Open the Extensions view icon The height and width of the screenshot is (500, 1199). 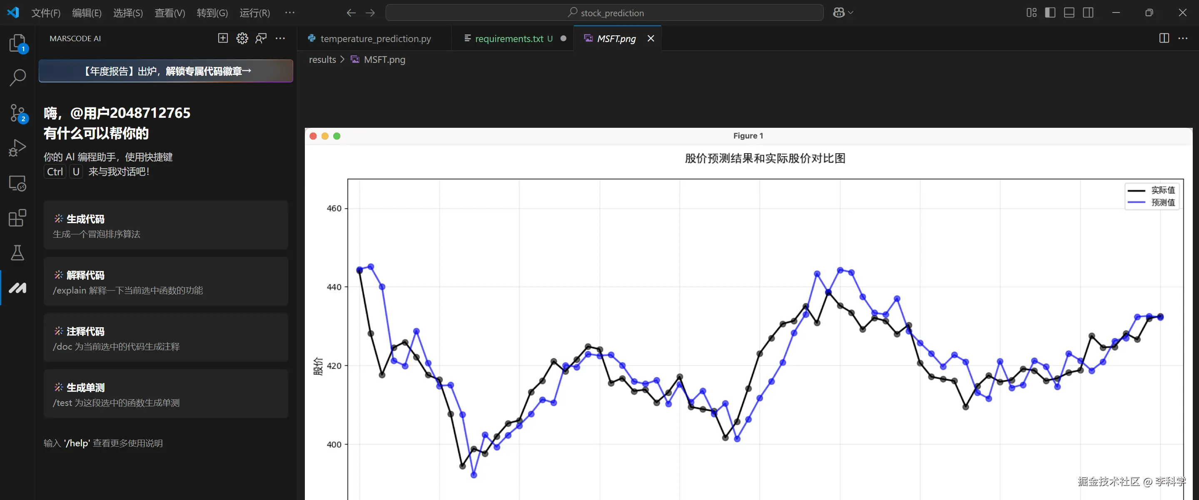pos(17,218)
